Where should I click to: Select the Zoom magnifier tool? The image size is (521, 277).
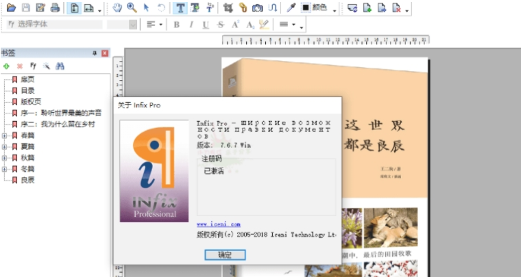[132, 8]
